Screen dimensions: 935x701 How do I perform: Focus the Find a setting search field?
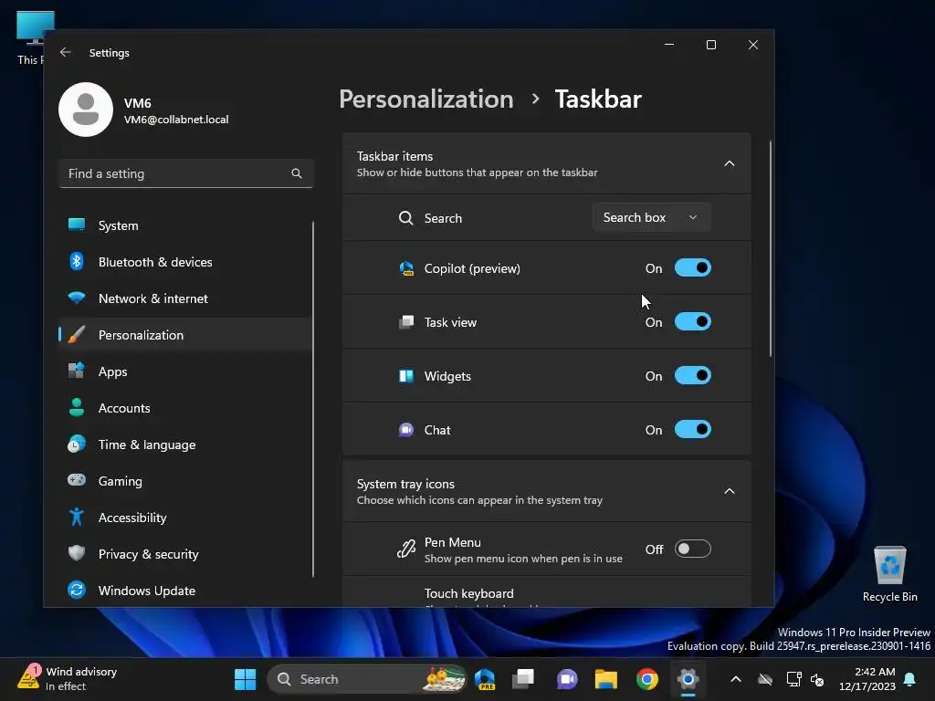[186, 173]
